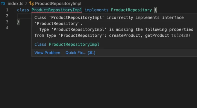Click line number 4 in the gutter
The width and height of the screenshot is (197, 108).
coord(7,28)
